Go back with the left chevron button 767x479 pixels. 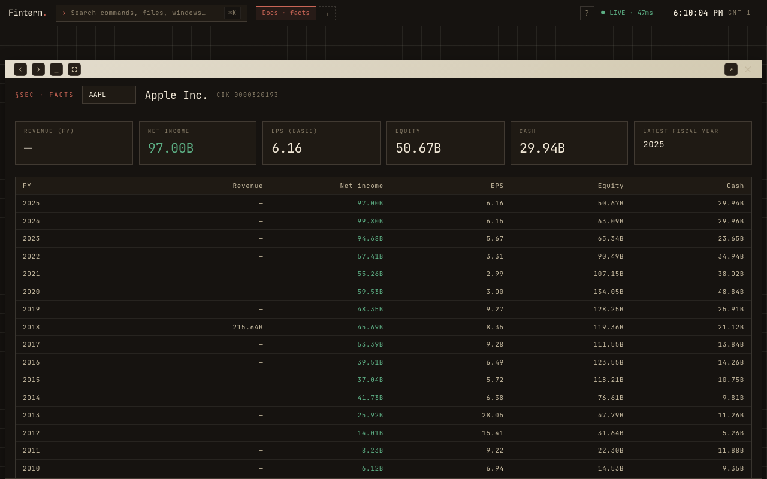tap(20, 69)
